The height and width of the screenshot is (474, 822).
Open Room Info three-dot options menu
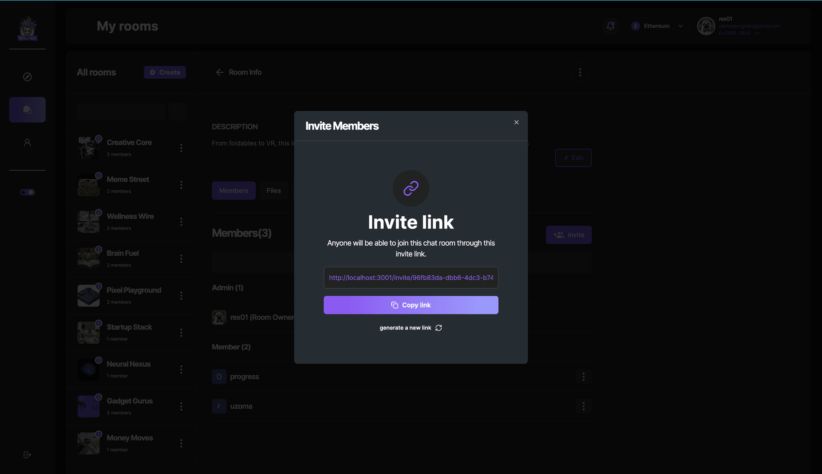pos(580,73)
